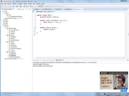Collapse the multi_type package node
129x96 pixels.
6,42
